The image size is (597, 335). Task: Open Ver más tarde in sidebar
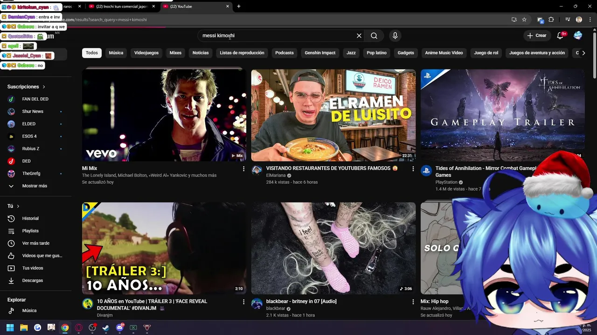tap(36, 243)
